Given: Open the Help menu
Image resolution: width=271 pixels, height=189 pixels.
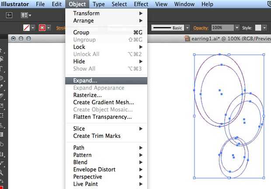Looking at the screenshot, I should point(207,4).
